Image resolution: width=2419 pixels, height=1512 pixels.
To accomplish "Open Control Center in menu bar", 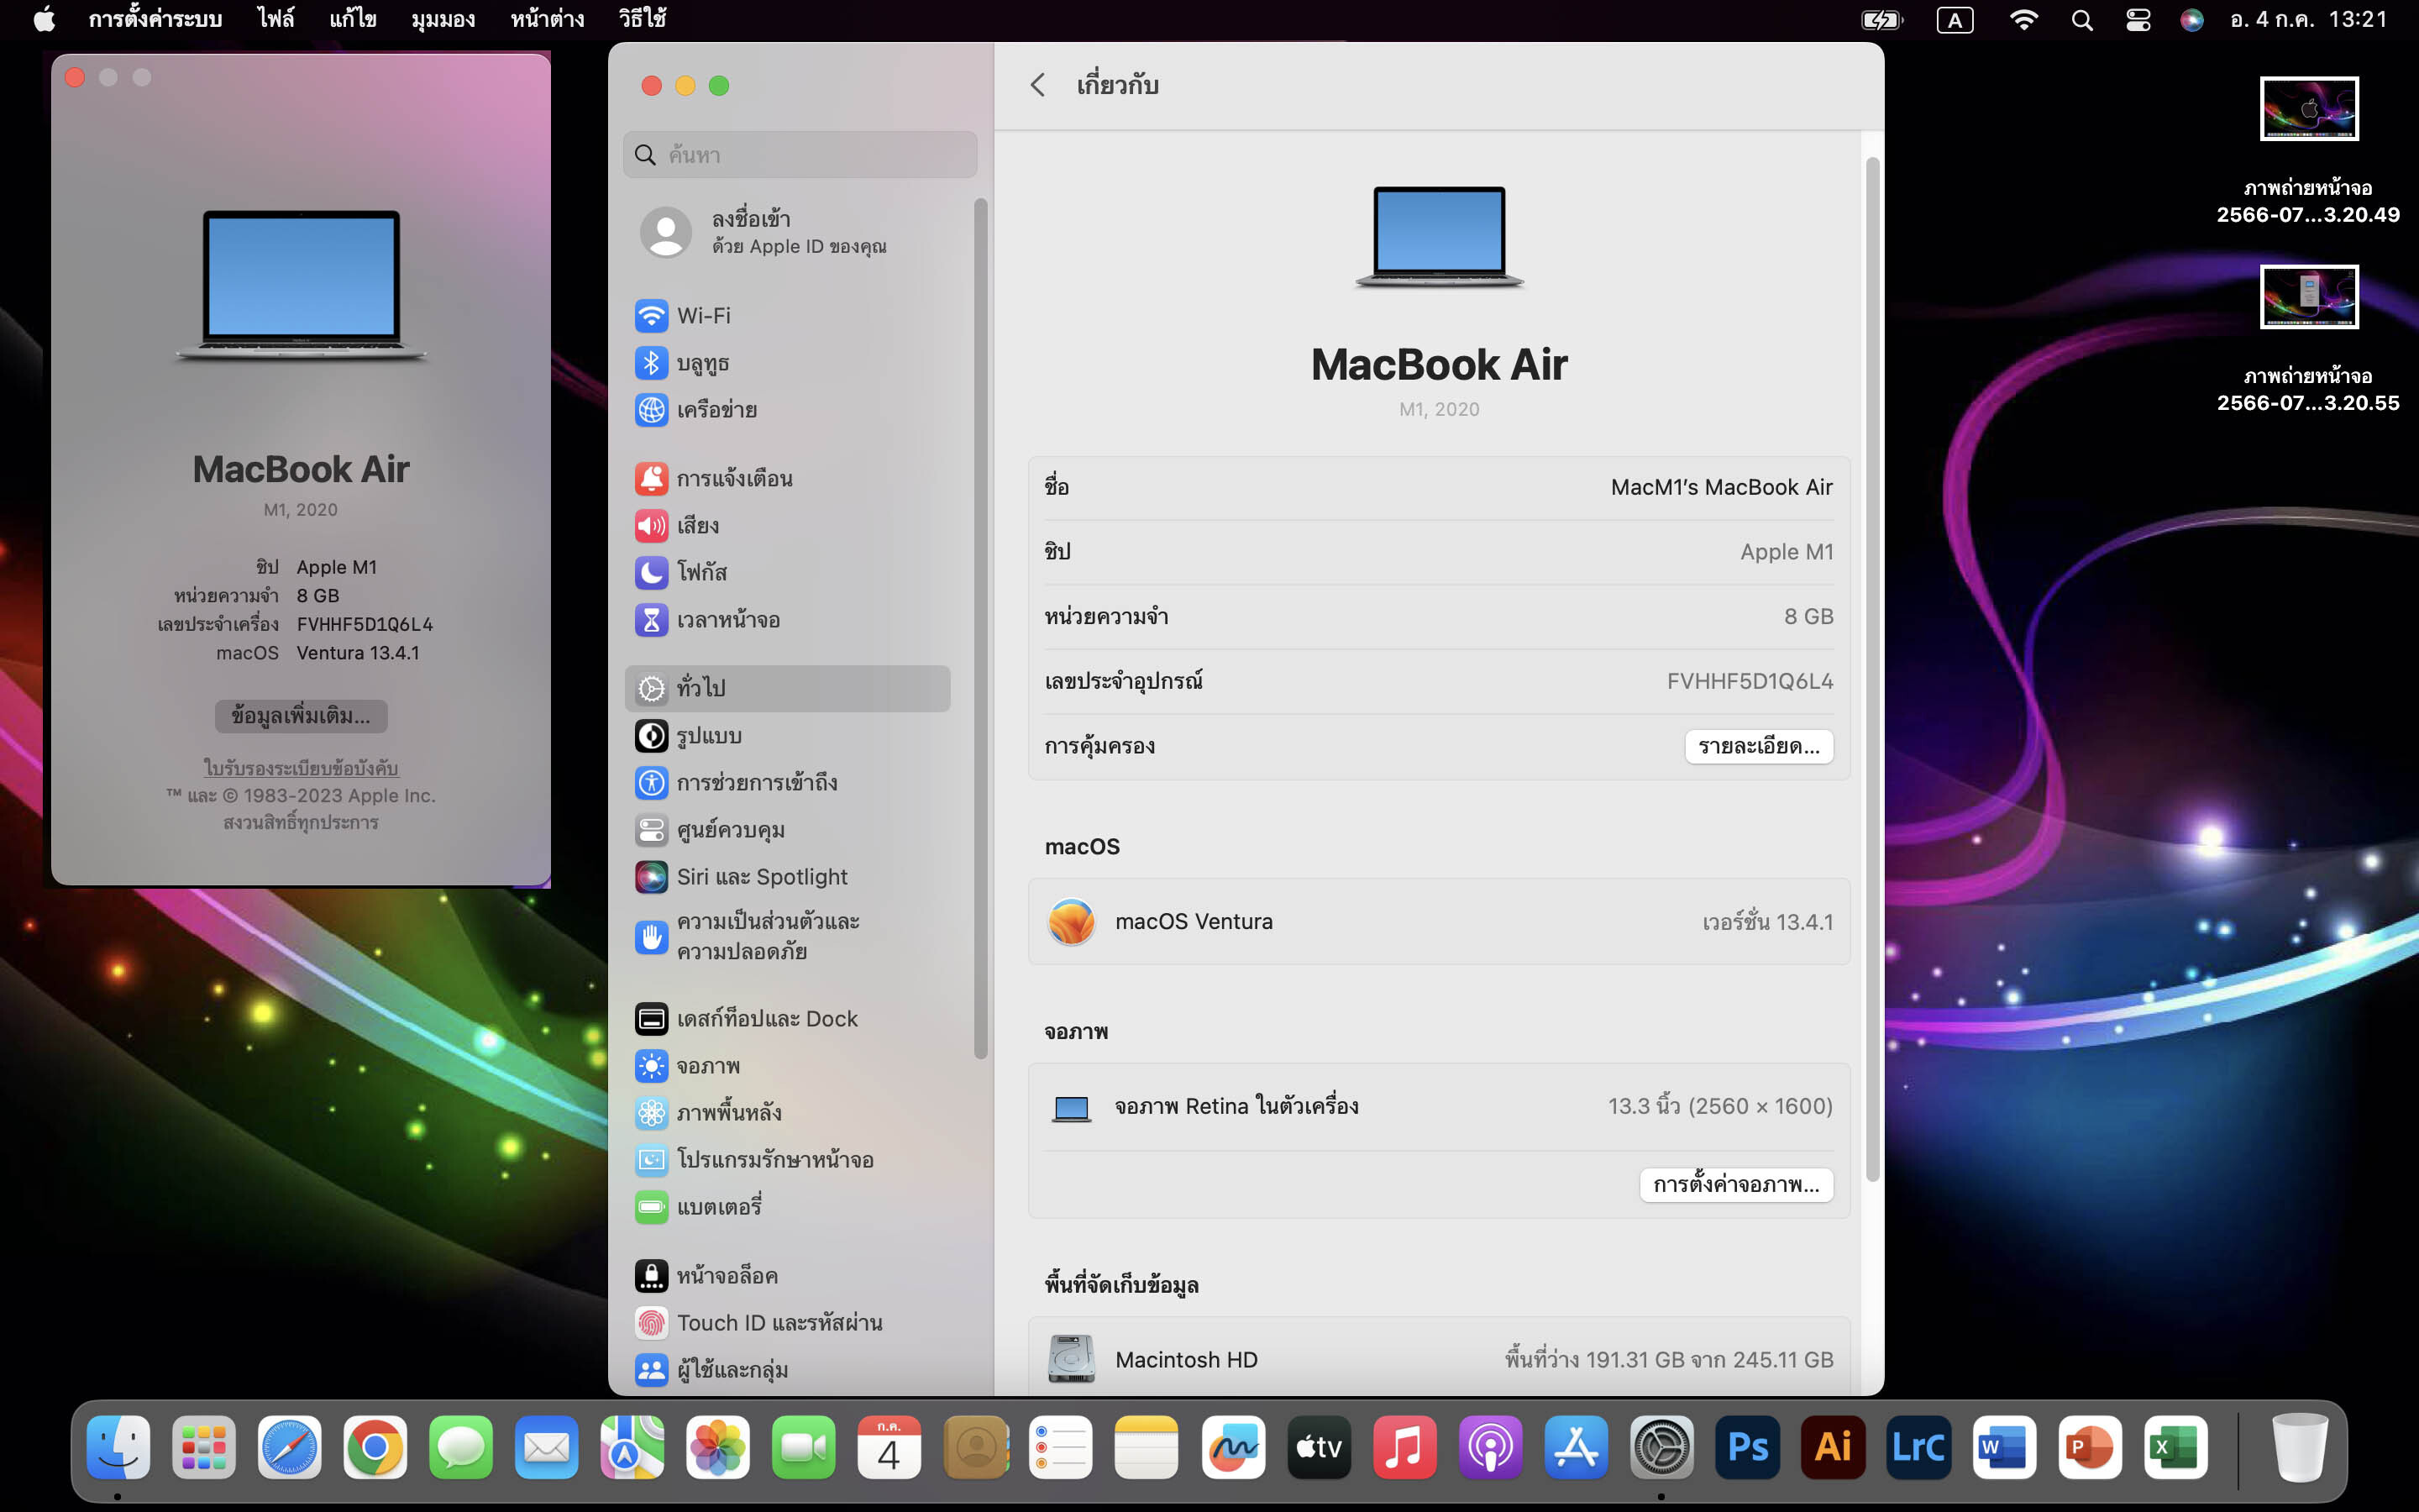I will [x=2137, y=20].
